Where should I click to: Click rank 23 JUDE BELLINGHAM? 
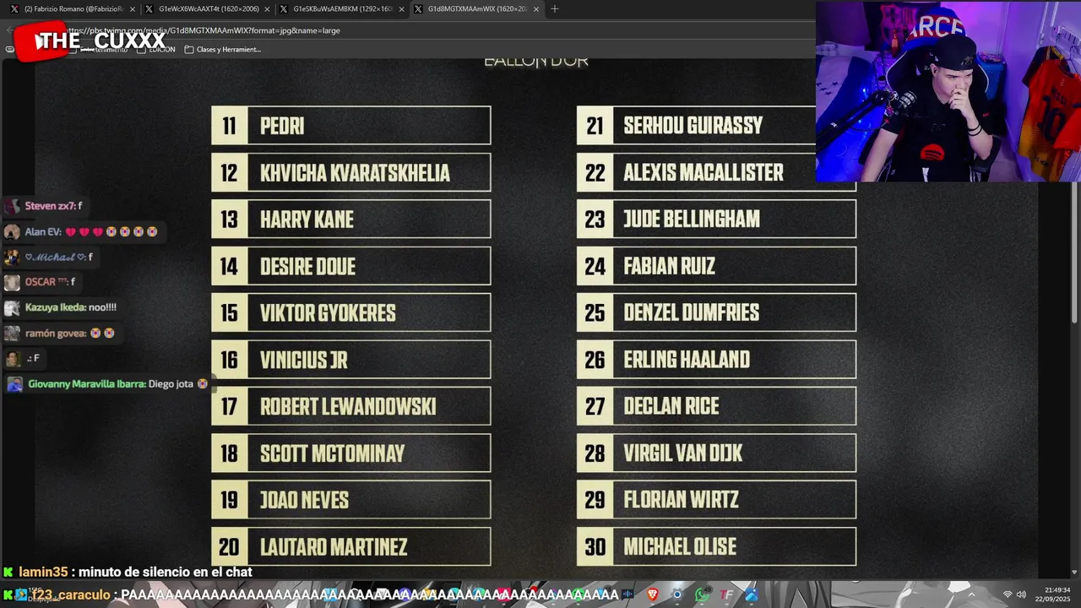click(x=716, y=219)
